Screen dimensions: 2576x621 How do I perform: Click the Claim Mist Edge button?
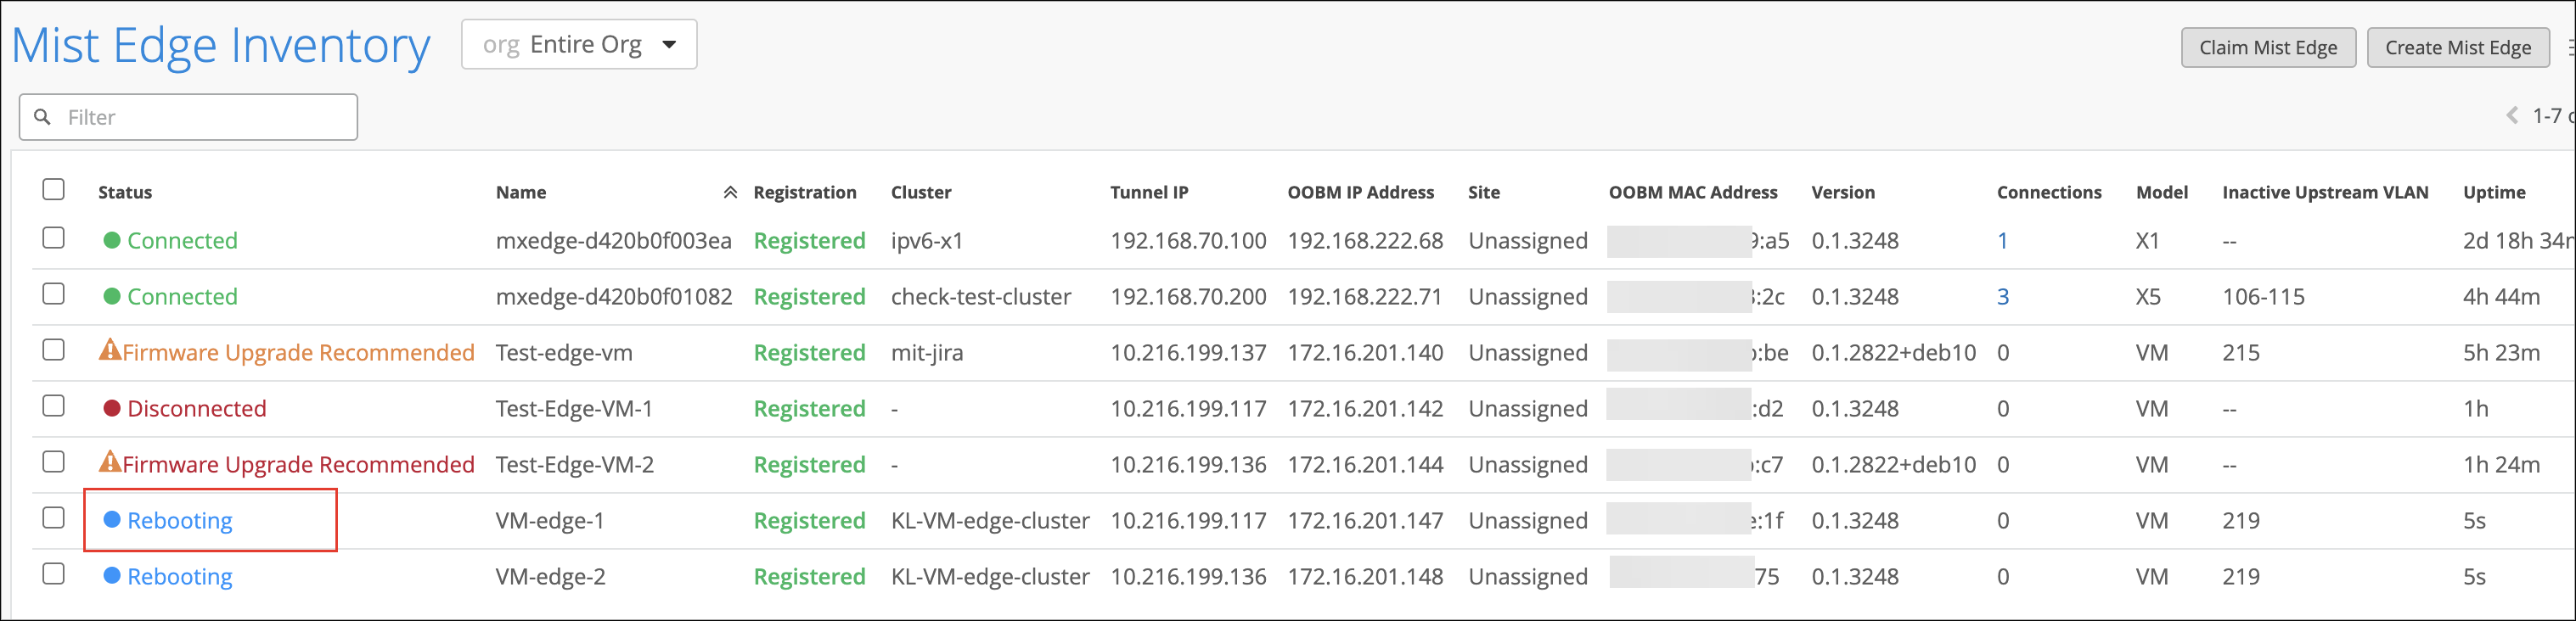(x=2267, y=48)
